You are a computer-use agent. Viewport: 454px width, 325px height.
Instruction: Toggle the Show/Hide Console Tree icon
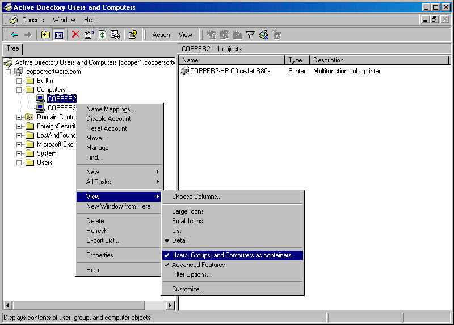click(58, 35)
